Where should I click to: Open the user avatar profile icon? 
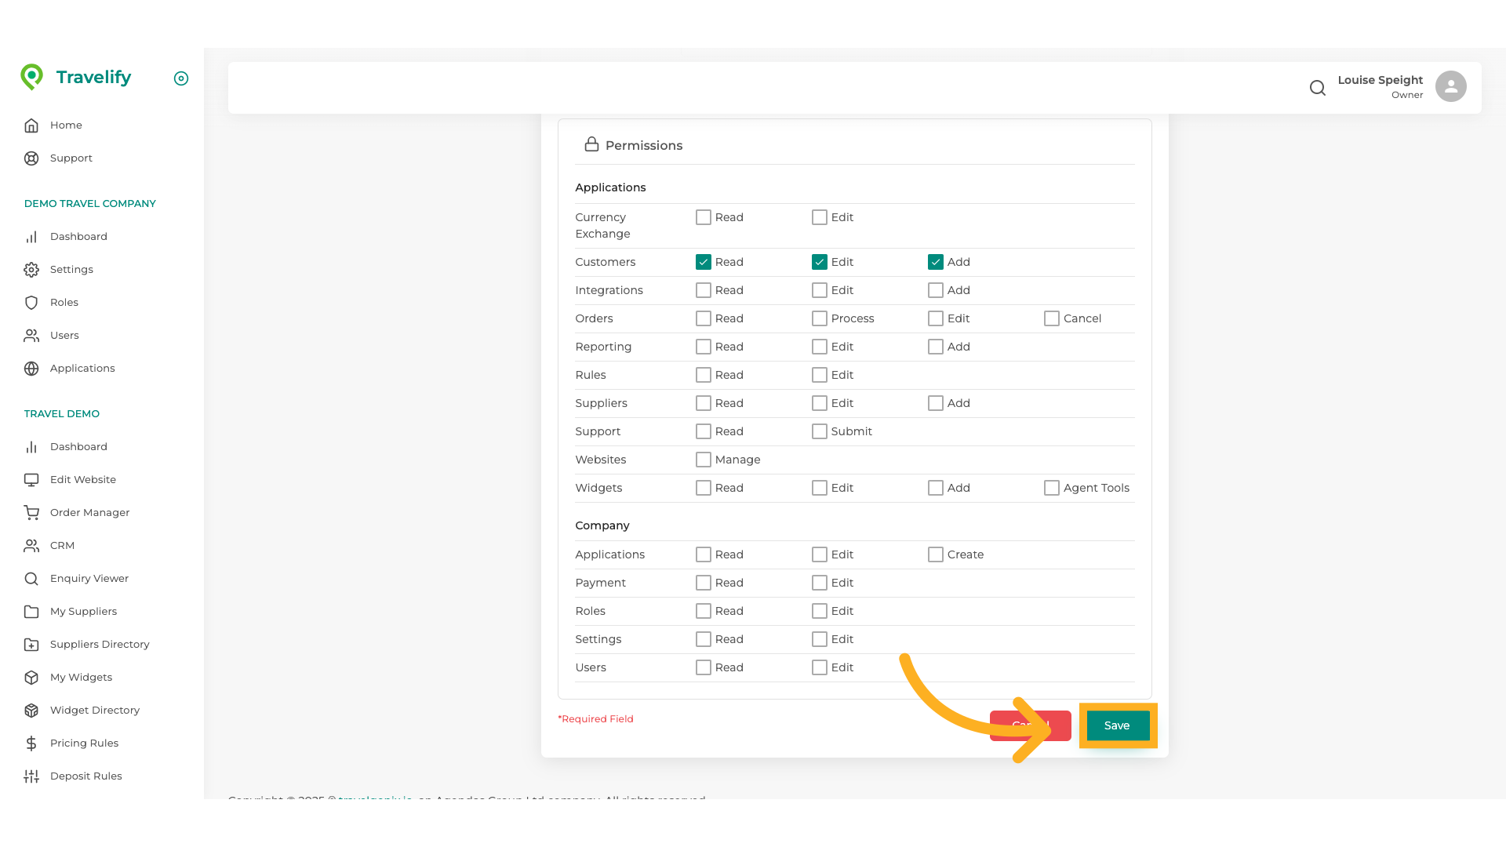click(x=1450, y=86)
